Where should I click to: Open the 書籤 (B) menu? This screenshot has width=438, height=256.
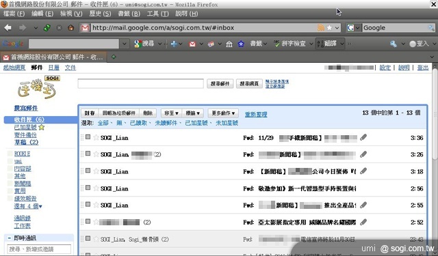(129, 14)
